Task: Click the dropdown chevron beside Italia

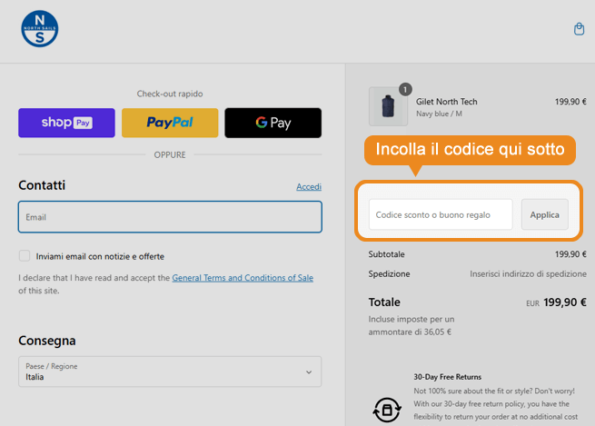Action: tap(309, 372)
